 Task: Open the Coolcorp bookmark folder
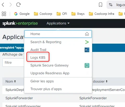(43, 14)
